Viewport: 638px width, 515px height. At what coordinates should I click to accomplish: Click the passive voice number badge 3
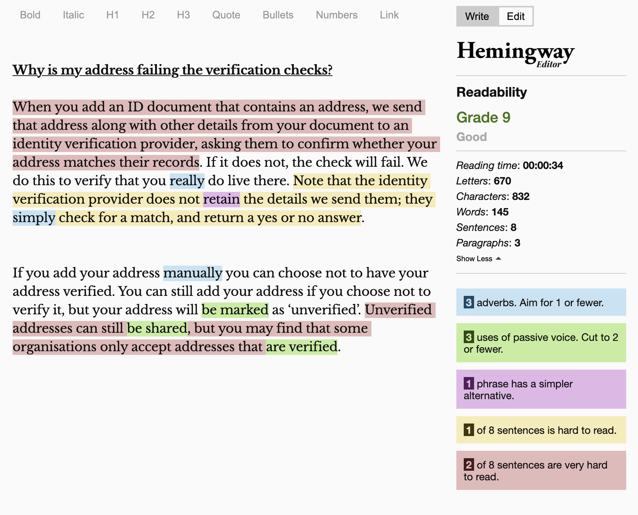coord(469,337)
